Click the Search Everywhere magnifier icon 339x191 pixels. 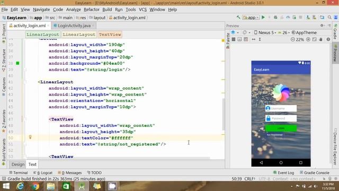point(329,18)
